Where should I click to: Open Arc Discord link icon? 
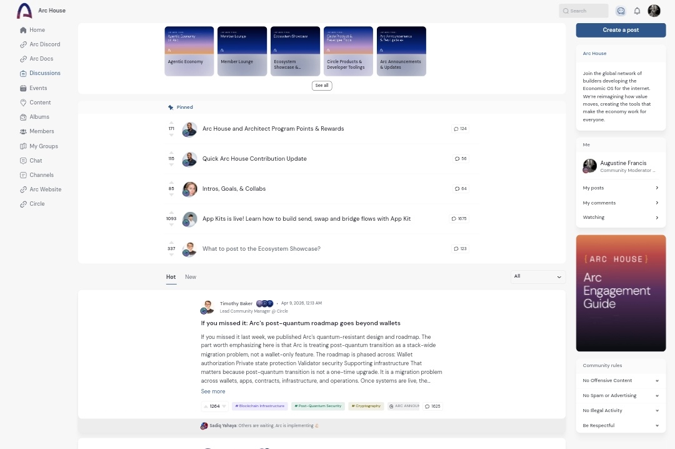[23, 44]
